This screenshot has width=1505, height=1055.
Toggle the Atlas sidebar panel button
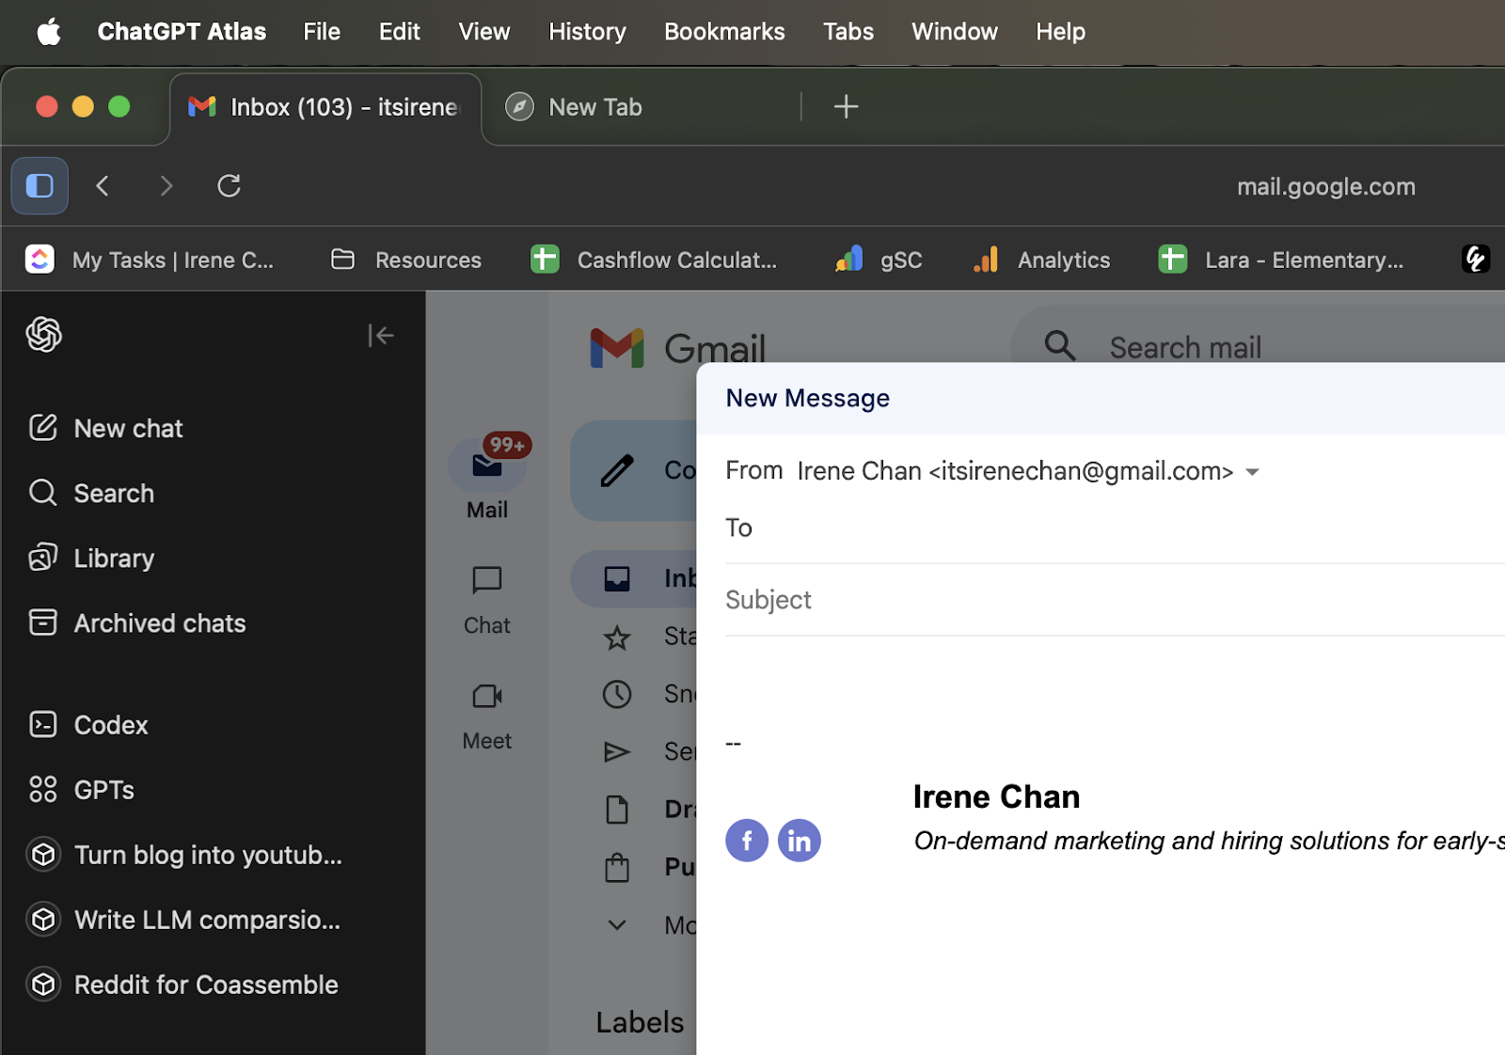coord(40,185)
